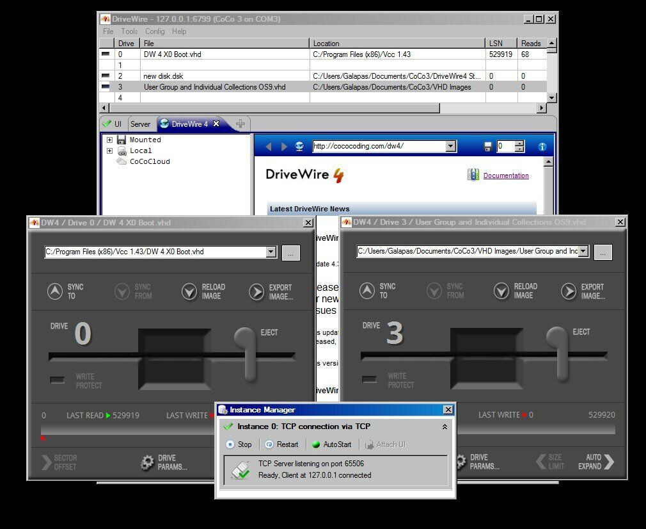Open Drive Params gear in Drive 0 window

pyautogui.click(x=146, y=462)
